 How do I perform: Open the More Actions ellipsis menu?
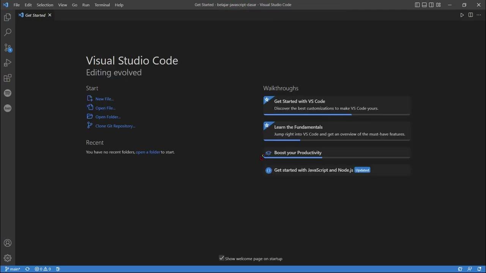click(478, 15)
